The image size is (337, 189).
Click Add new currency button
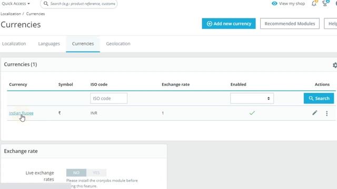click(229, 24)
